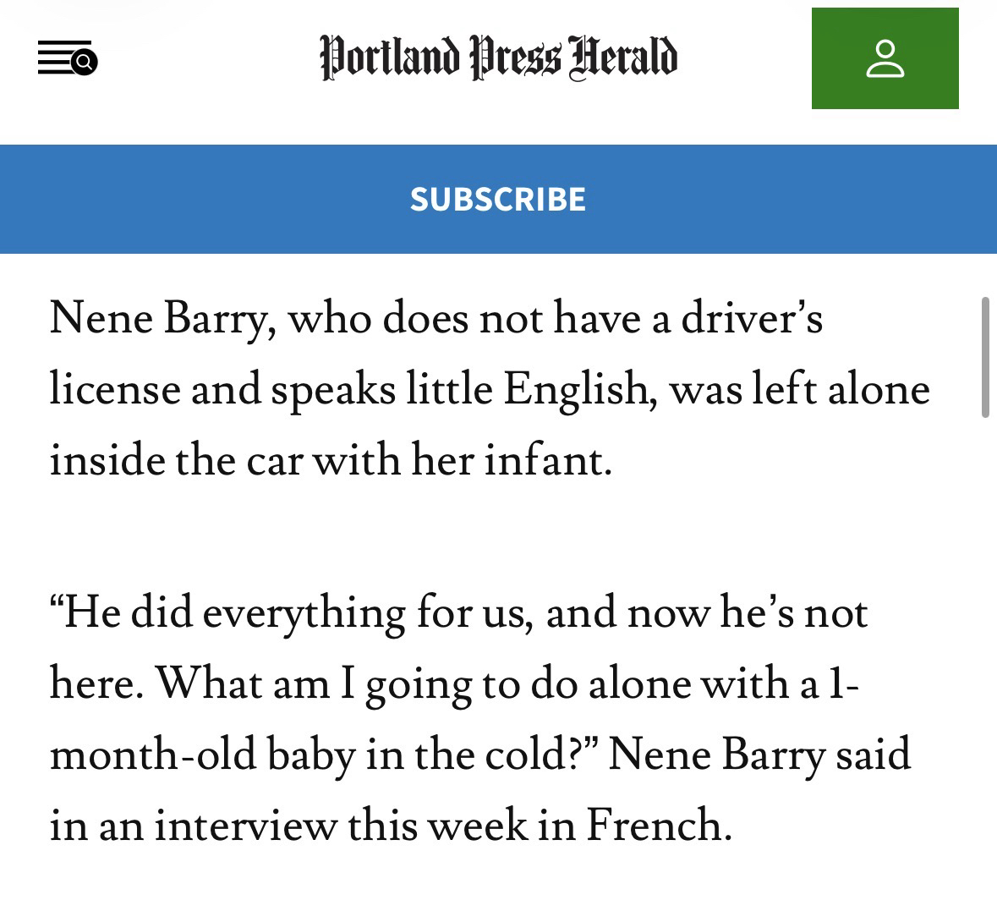Click the attribution "Nene Barry said"
Image resolution: width=997 pixels, height=900 pixels.
point(759,755)
